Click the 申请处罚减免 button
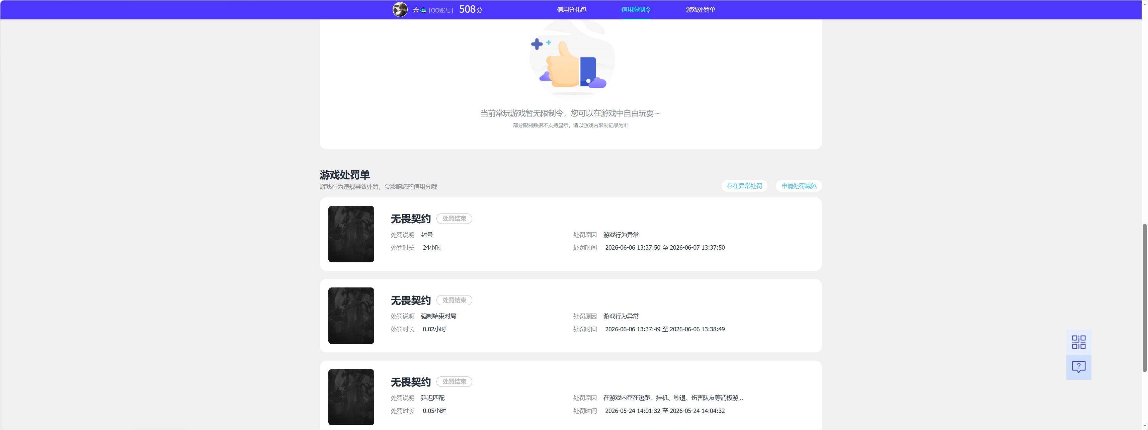This screenshot has height=430, width=1148. tap(799, 186)
